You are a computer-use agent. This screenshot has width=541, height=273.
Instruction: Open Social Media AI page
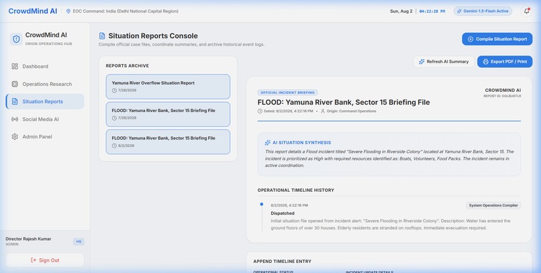point(45,119)
